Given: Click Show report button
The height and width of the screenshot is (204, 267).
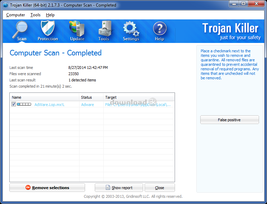Looking at the screenshot, I should click(x=119, y=188).
